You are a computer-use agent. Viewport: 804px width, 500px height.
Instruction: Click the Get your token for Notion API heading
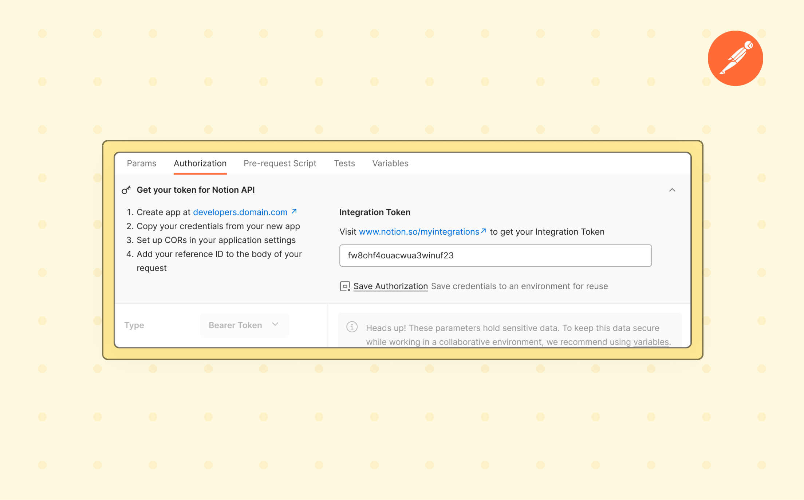pyautogui.click(x=196, y=190)
